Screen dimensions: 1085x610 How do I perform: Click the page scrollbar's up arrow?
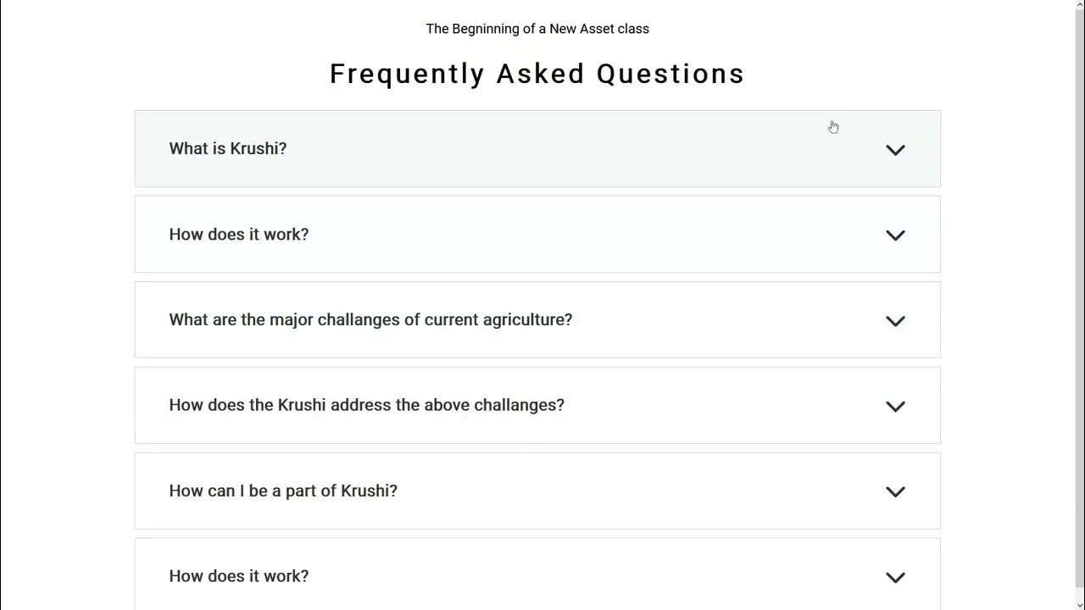1078,5
